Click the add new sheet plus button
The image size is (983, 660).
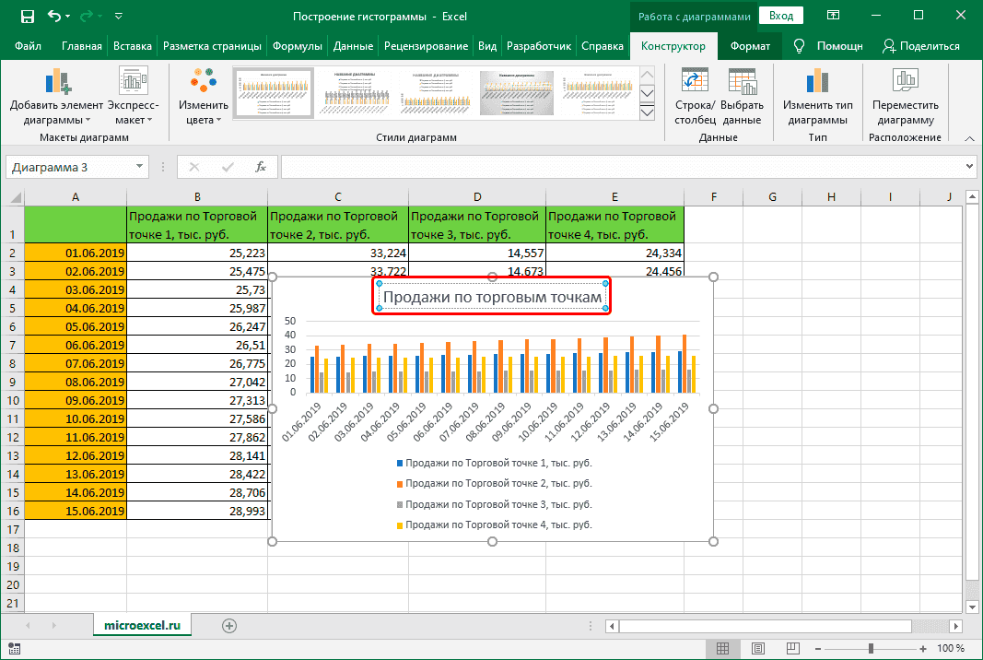click(228, 624)
